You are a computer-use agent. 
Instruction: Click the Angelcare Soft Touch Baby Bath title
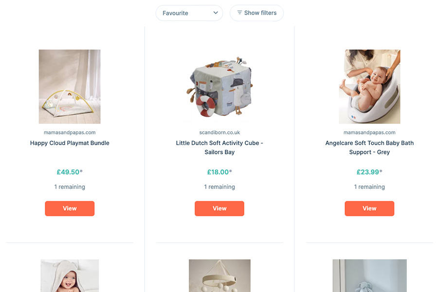coord(369,147)
